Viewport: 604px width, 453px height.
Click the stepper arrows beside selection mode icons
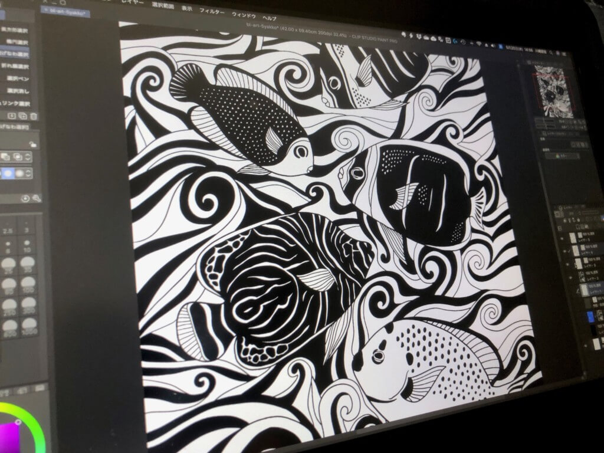point(28,157)
